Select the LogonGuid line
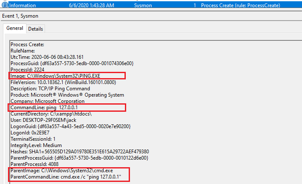The width and height of the screenshot is (302, 184). [71, 126]
